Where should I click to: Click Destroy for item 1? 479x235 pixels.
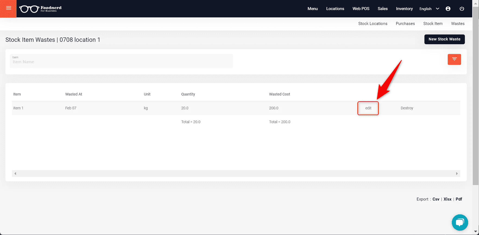(407, 108)
